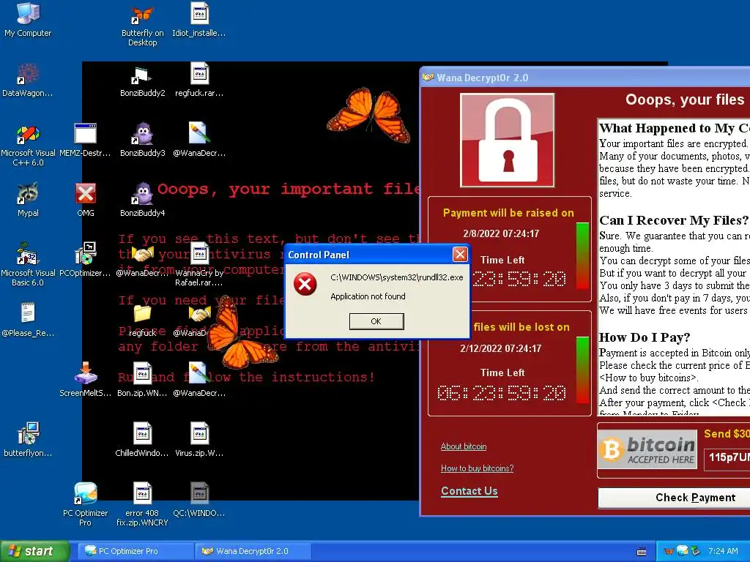
Task: Click OK in the Control Panel dialog
Action: click(376, 321)
